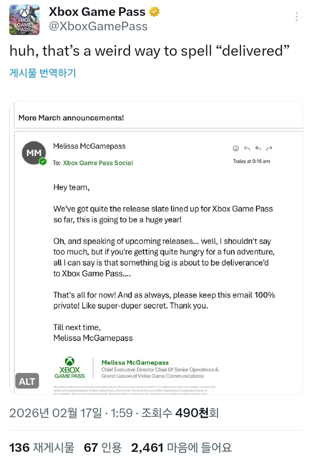Click the reply-all icon in email
The height and width of the screenshot is (464, 312).
pos(258,148)
